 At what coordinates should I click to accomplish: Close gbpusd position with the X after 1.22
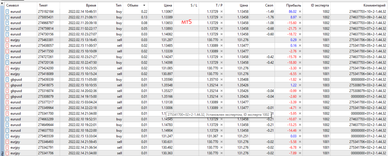(300, 85)
